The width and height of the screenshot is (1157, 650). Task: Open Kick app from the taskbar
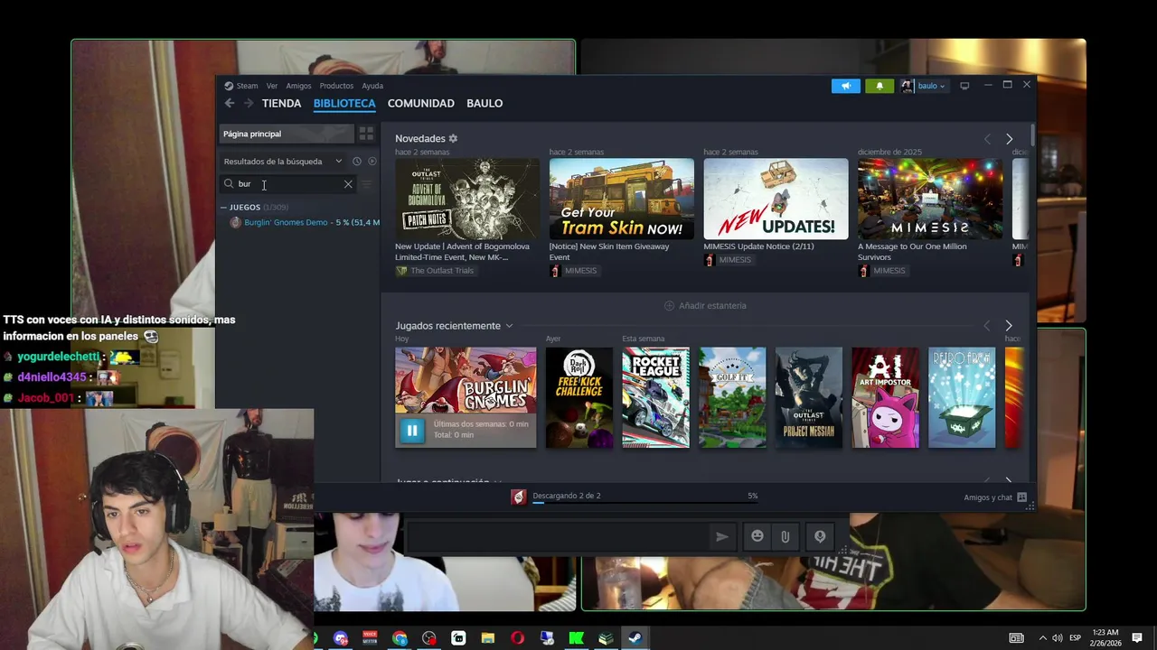click(x=576, y=638)
